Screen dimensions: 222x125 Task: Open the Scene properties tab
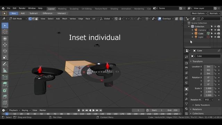[x=187, y=78]
